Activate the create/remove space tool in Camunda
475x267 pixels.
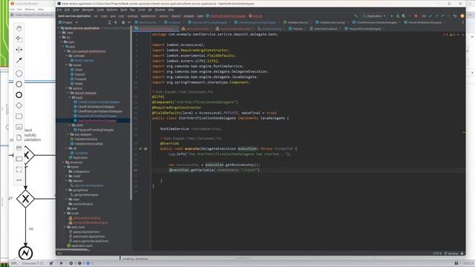pyautogui.click(x=19, y=50)
